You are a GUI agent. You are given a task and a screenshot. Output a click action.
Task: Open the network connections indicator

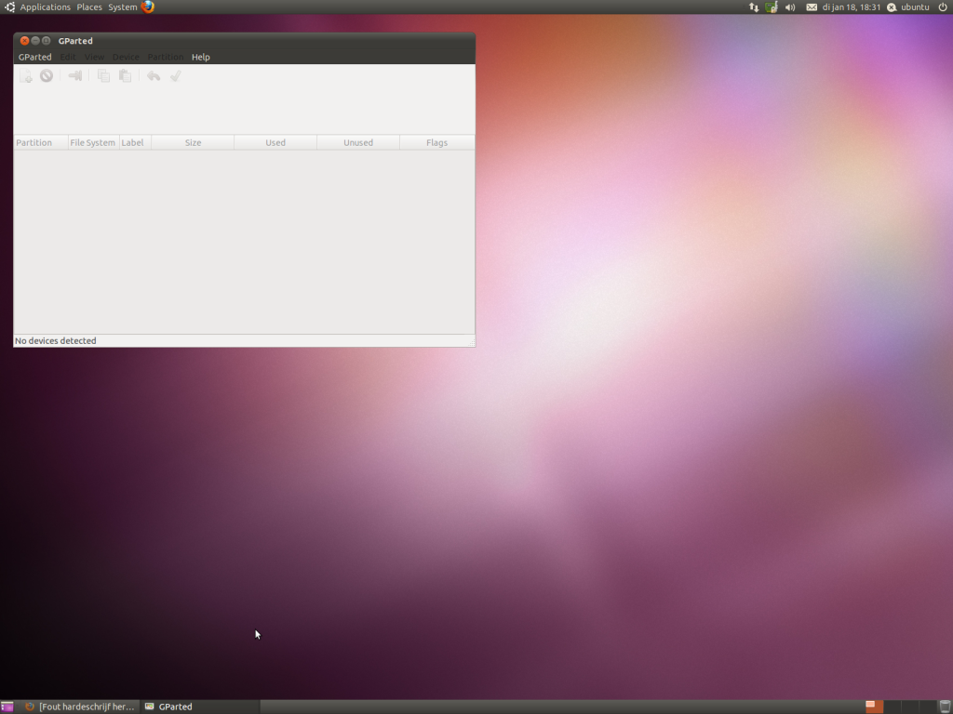click(754, 7)
